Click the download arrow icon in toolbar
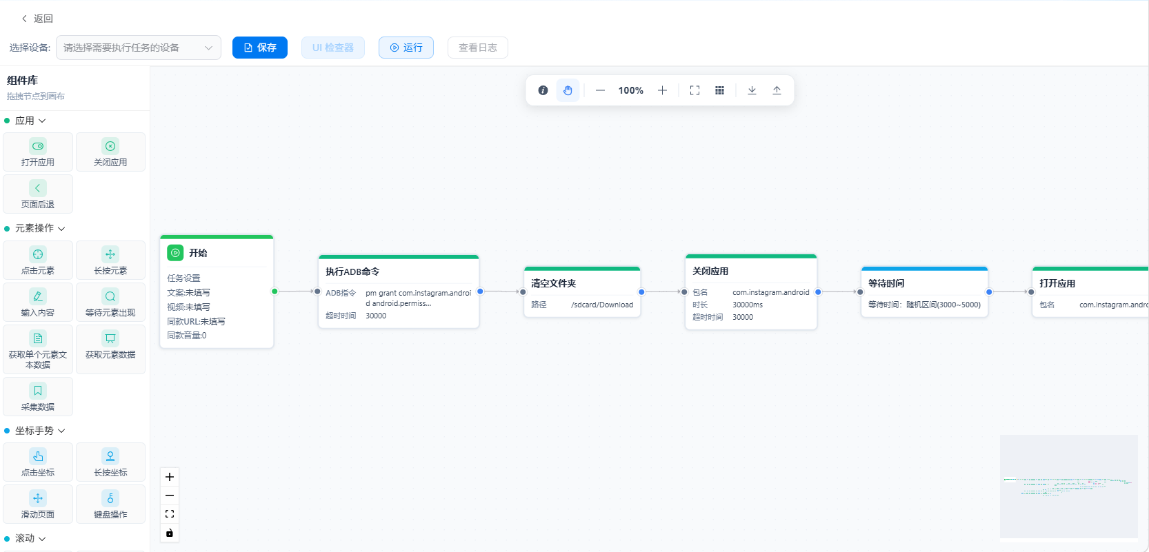The image size is (1149, 552). tap(752, 90)
